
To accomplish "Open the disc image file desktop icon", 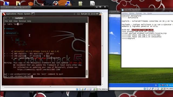I will [92, 3].
